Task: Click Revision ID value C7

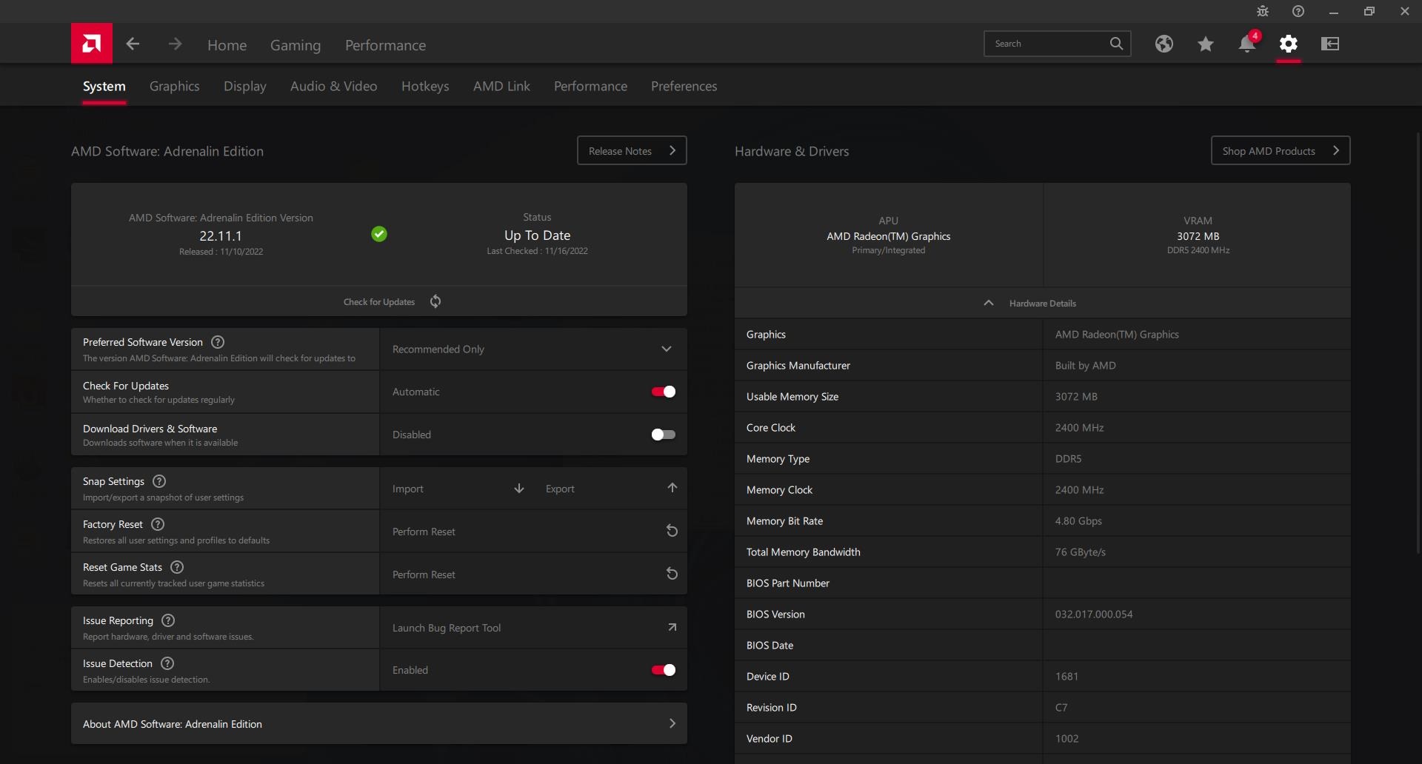Action: [1061, 708]
